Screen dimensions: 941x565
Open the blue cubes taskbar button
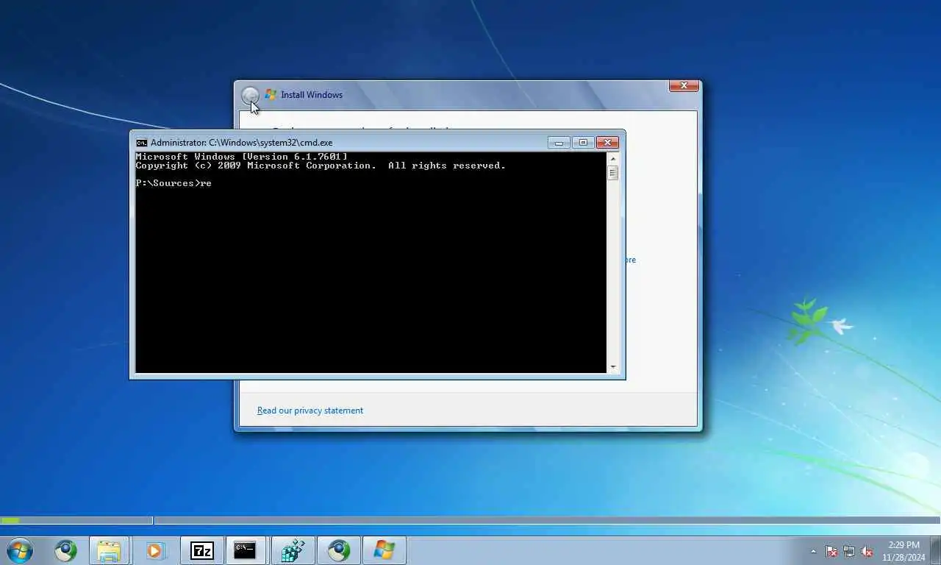293,550
